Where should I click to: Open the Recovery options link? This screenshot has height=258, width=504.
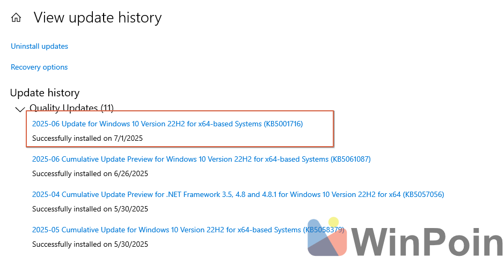(39, 67)
